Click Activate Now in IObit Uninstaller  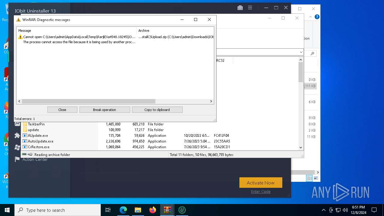click(261, 183)
